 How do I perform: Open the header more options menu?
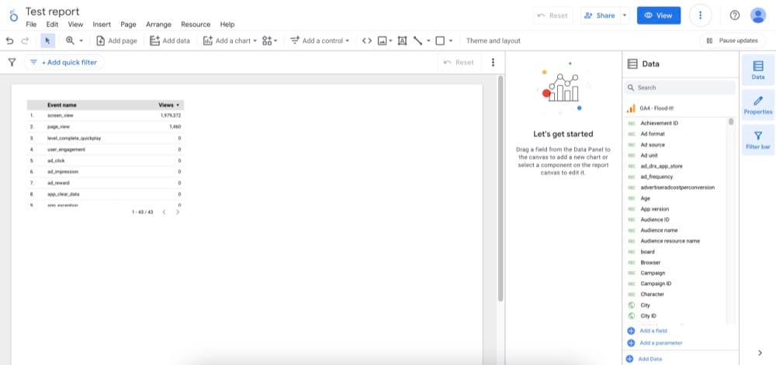700,15
